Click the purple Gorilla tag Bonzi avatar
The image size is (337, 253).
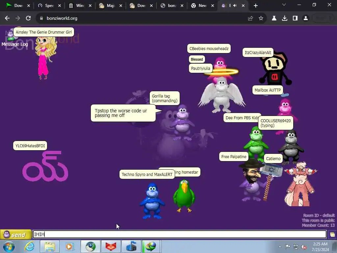(x=182, y=123)
